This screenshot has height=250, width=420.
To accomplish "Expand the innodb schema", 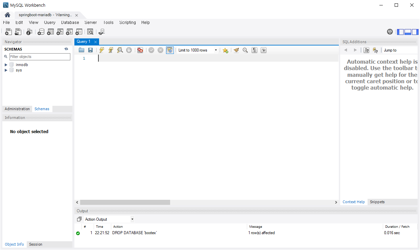I will [6, 65].
